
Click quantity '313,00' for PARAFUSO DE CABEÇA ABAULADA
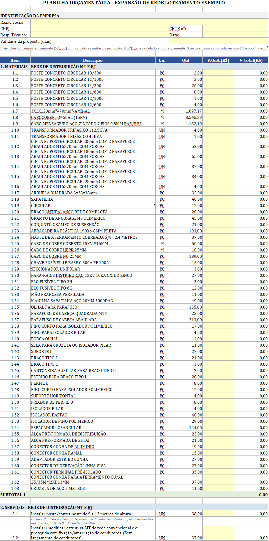pos(186,320)
